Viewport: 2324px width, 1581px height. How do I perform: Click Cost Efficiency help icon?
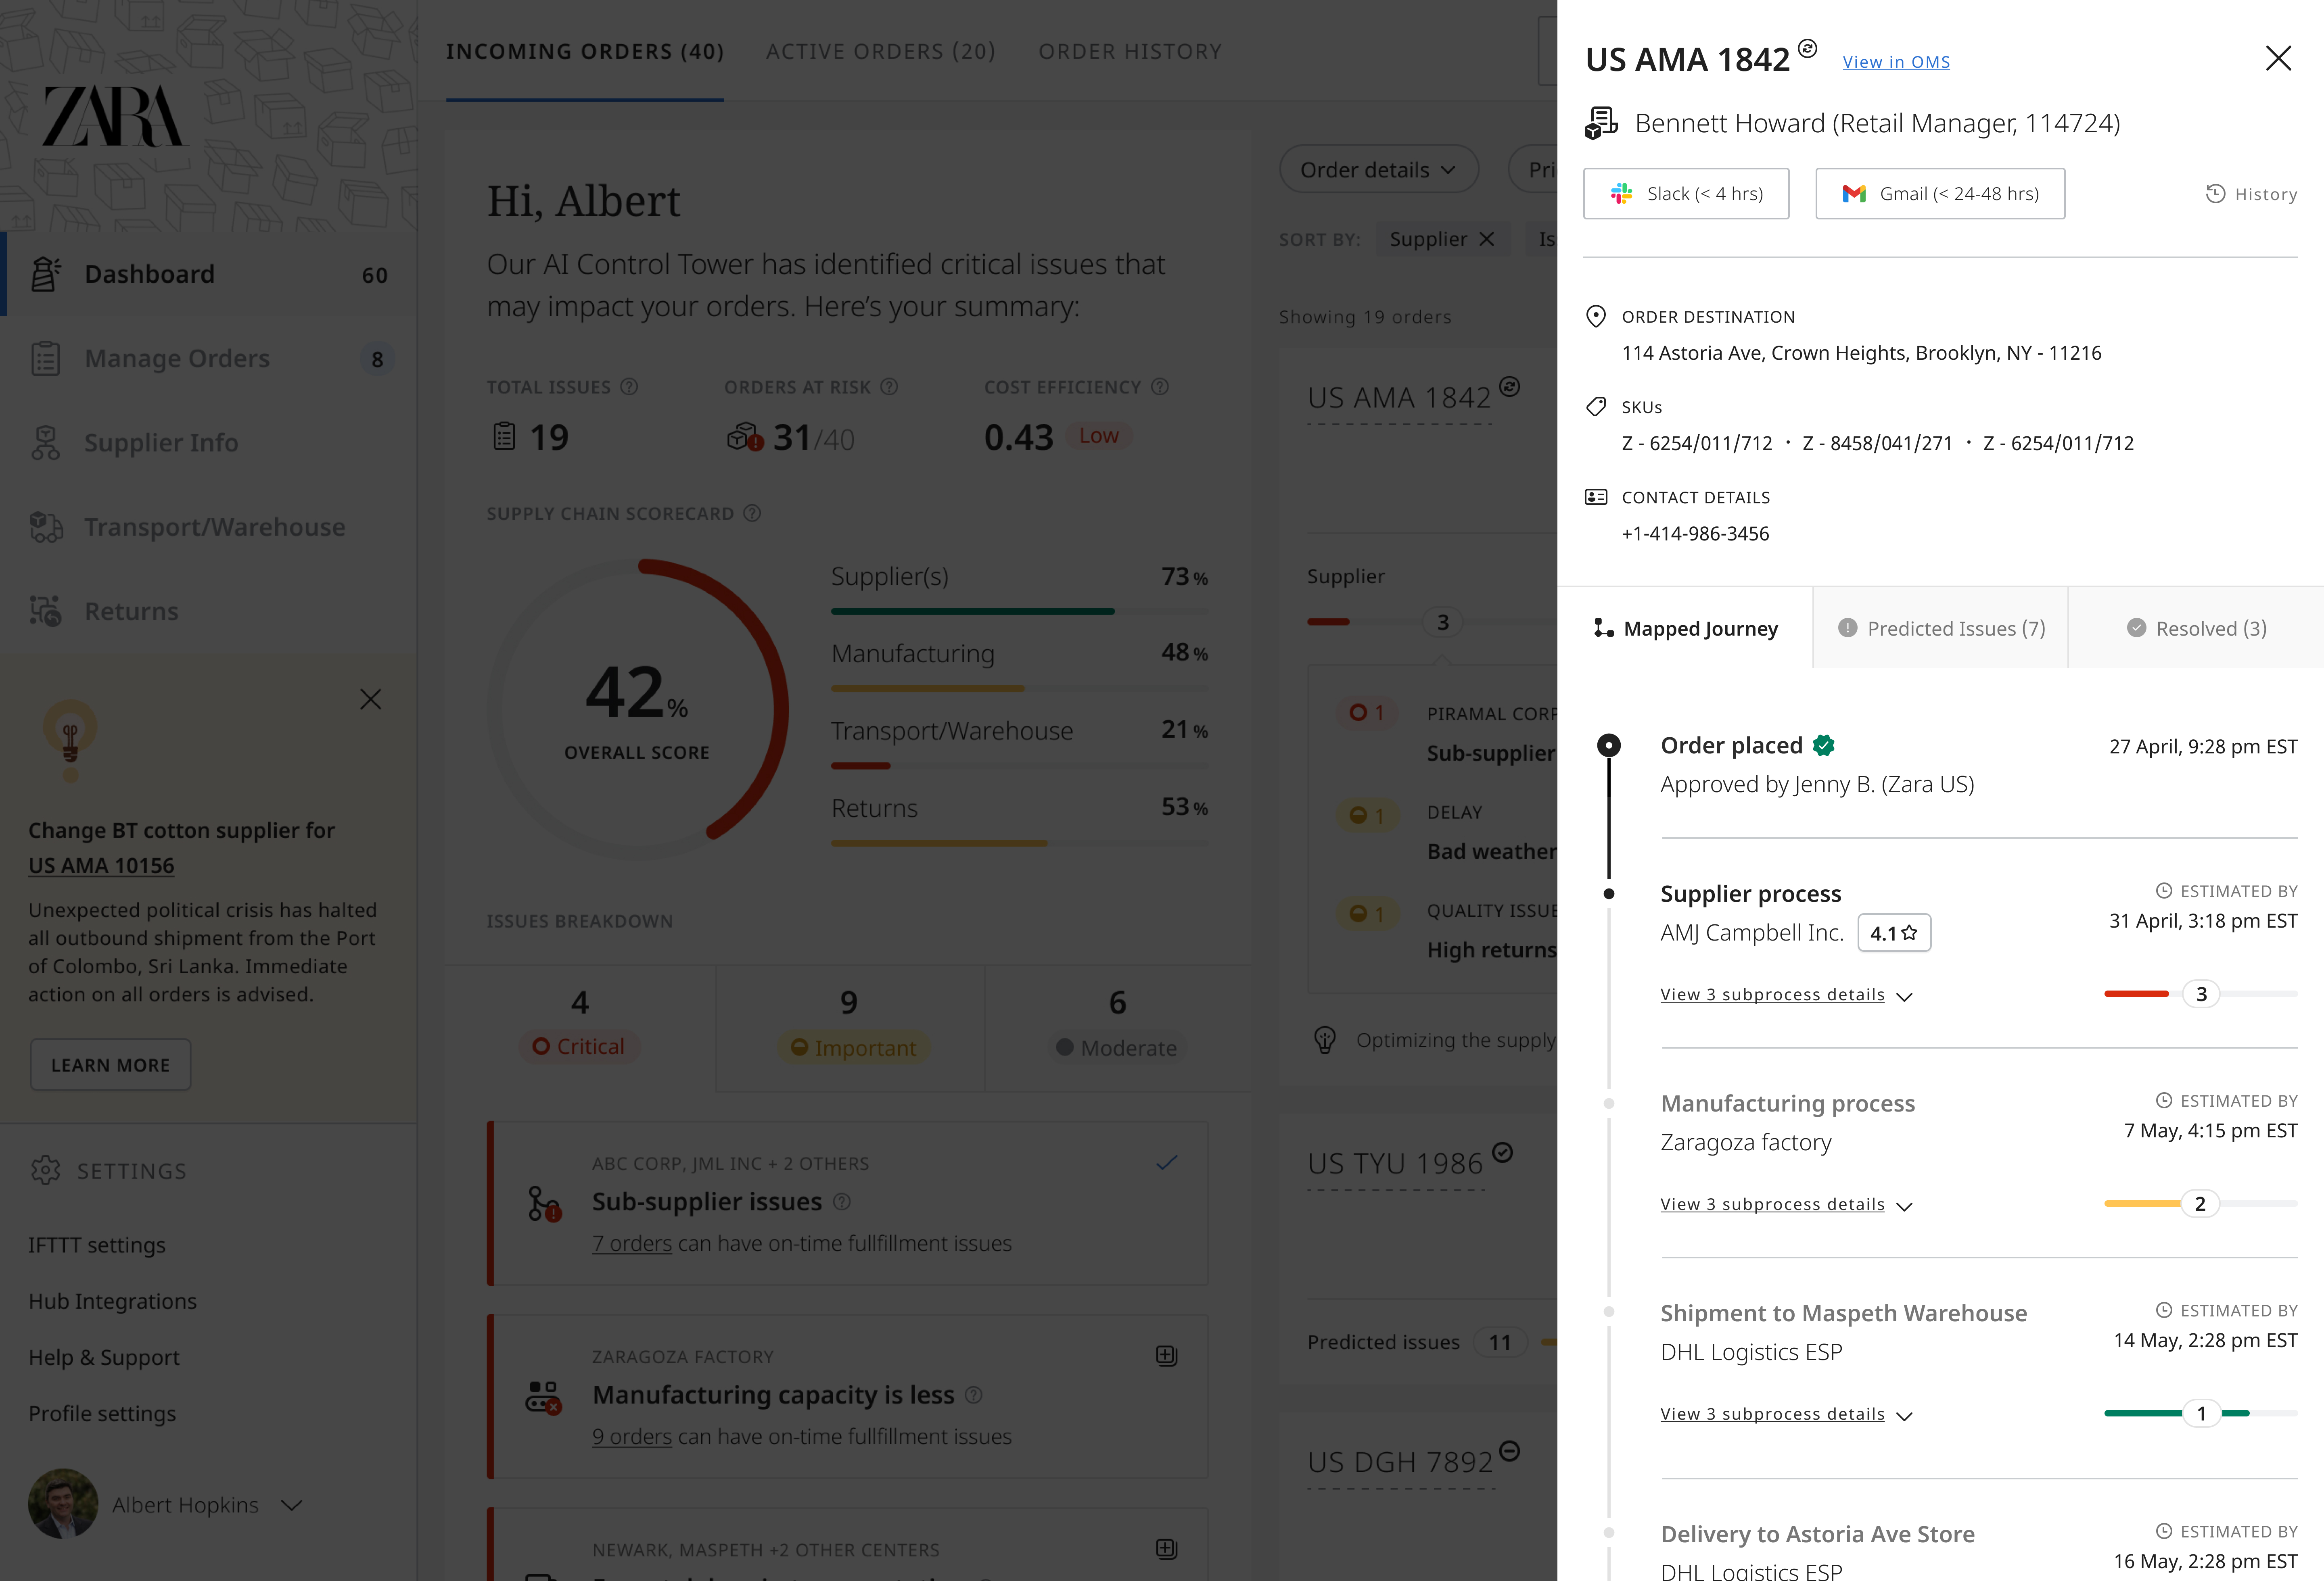[x=1160, y=387]
